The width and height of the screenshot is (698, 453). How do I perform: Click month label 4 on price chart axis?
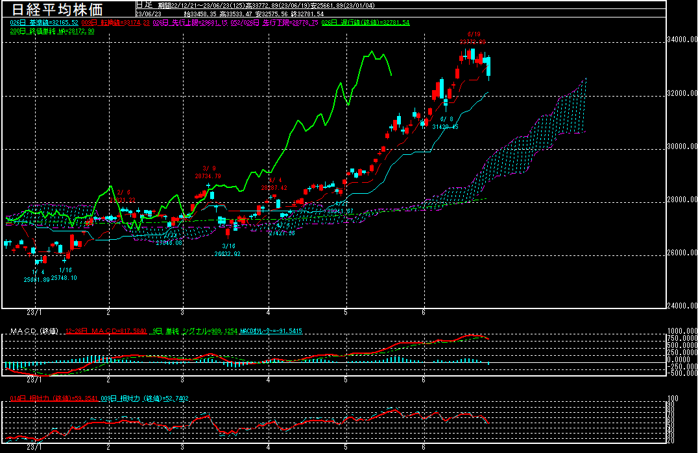coord(269,312)
